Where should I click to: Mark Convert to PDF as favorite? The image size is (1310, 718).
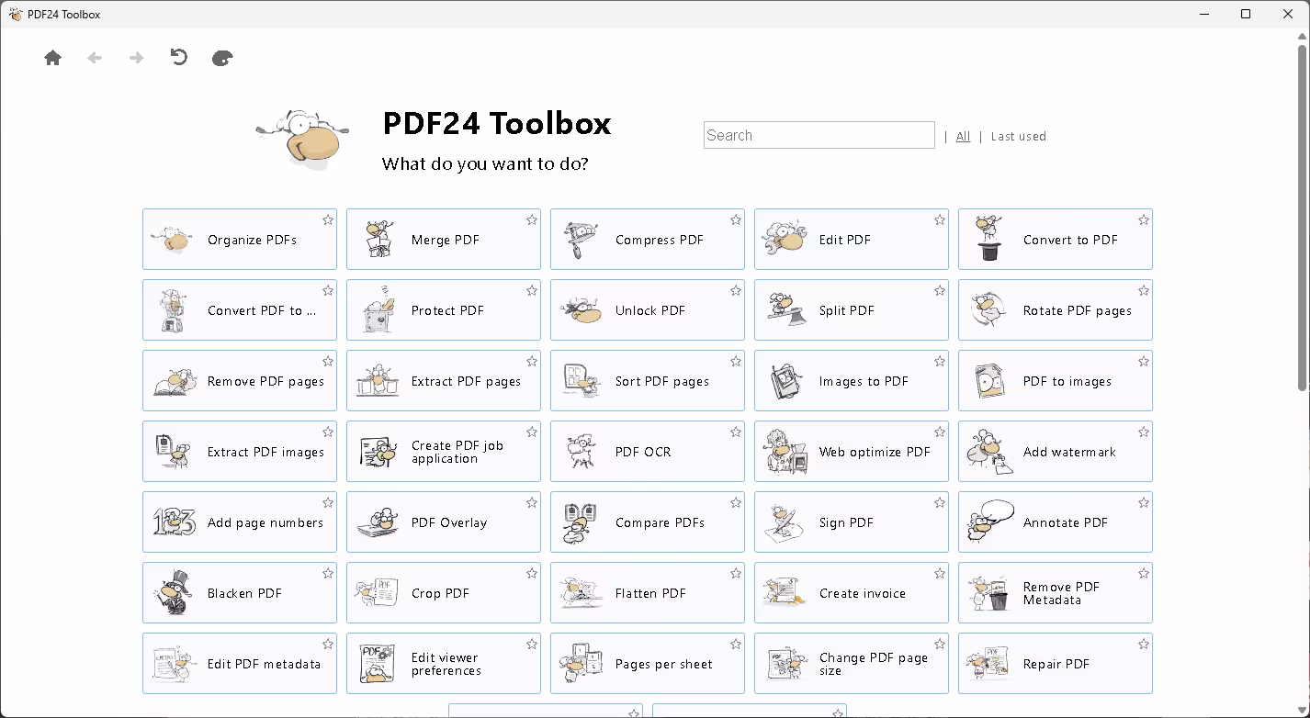pos(1144,219)
